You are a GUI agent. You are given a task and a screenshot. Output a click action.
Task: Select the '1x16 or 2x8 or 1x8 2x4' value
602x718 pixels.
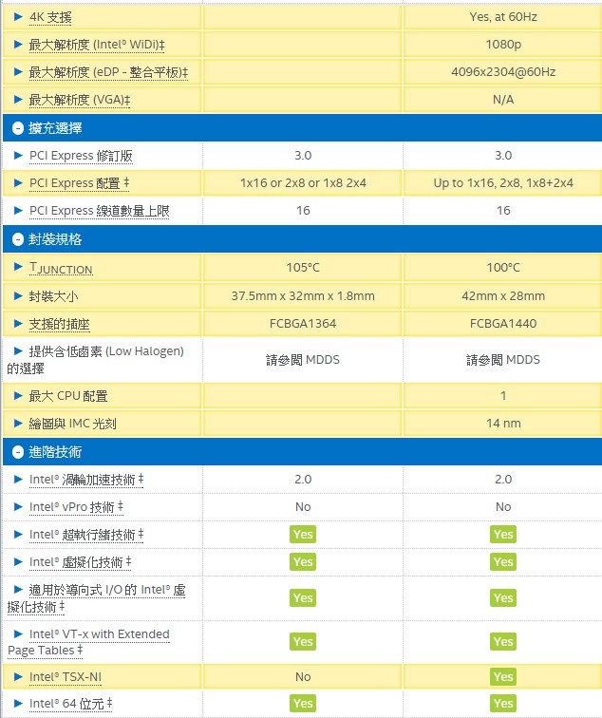(x=303, y=182)
